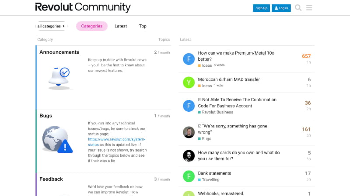Viewport: 350px width, 196px height.
Task: Click the Sign Up button
Action: tap(261, 8)
